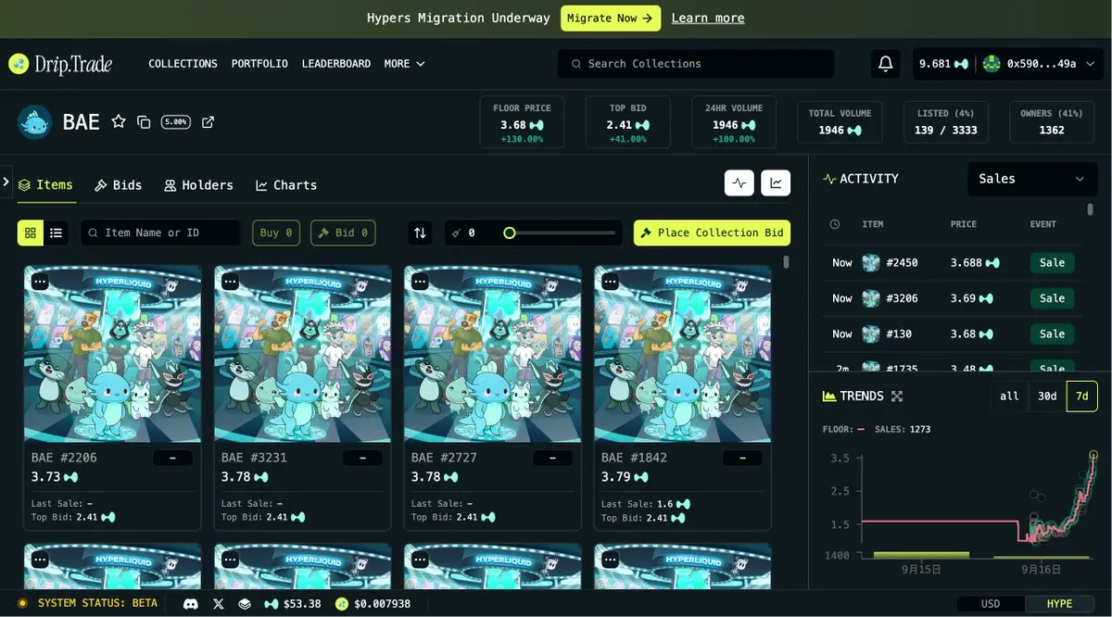This screenshot has width=1112, height=617.
Task: Open the notifications bell
Action: pyautogui.click(x=886, y=64)
